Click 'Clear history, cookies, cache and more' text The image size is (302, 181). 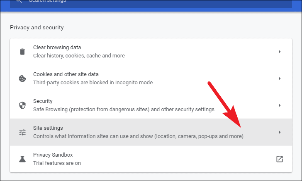[x=79, y=56]
